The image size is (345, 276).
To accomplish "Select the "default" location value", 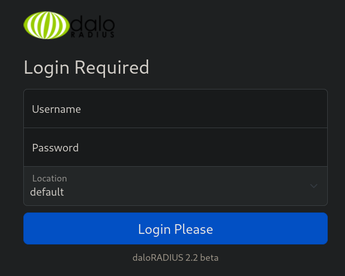I will pyautogui.click(x=47, y=192).
